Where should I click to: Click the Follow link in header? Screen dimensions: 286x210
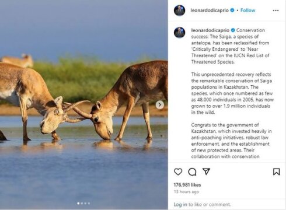point(247,10)
